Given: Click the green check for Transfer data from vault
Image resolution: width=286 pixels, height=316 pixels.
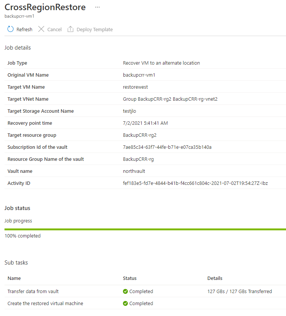Looking at the screenshot, I should (125, 292).
